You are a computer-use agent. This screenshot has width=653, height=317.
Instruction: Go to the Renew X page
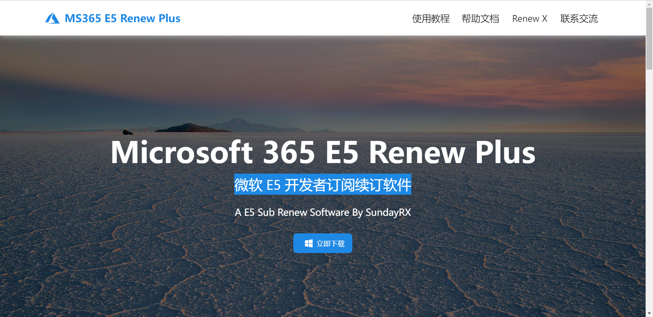530,19
